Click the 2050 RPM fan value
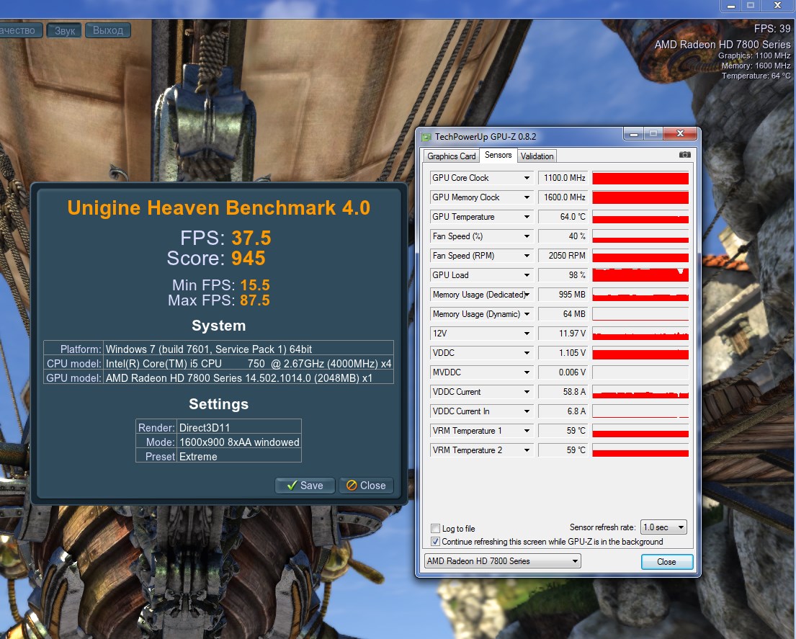Screen dimensions: 796x639 pyautogui.click(x=563, y=255)
